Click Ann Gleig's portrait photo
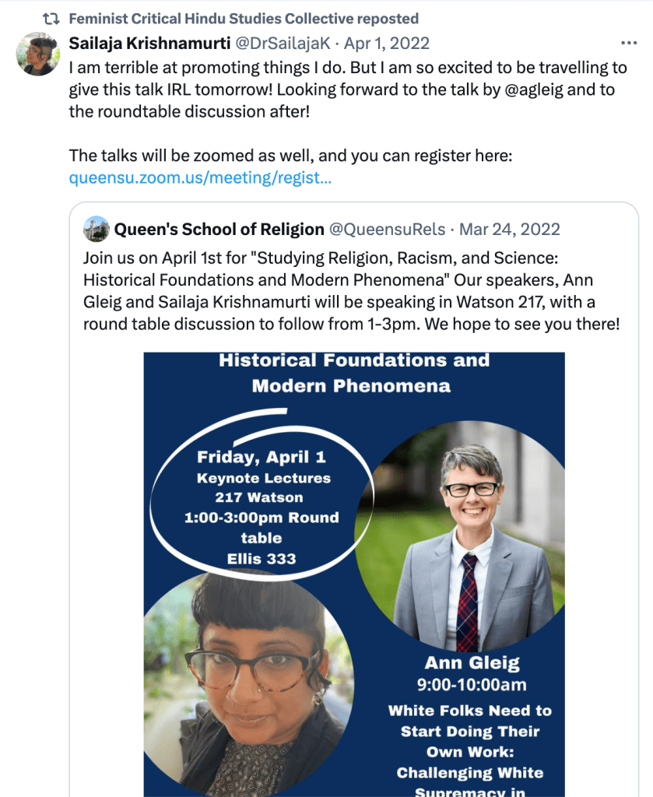The image size is (653, 797). [x=469, y=537]
